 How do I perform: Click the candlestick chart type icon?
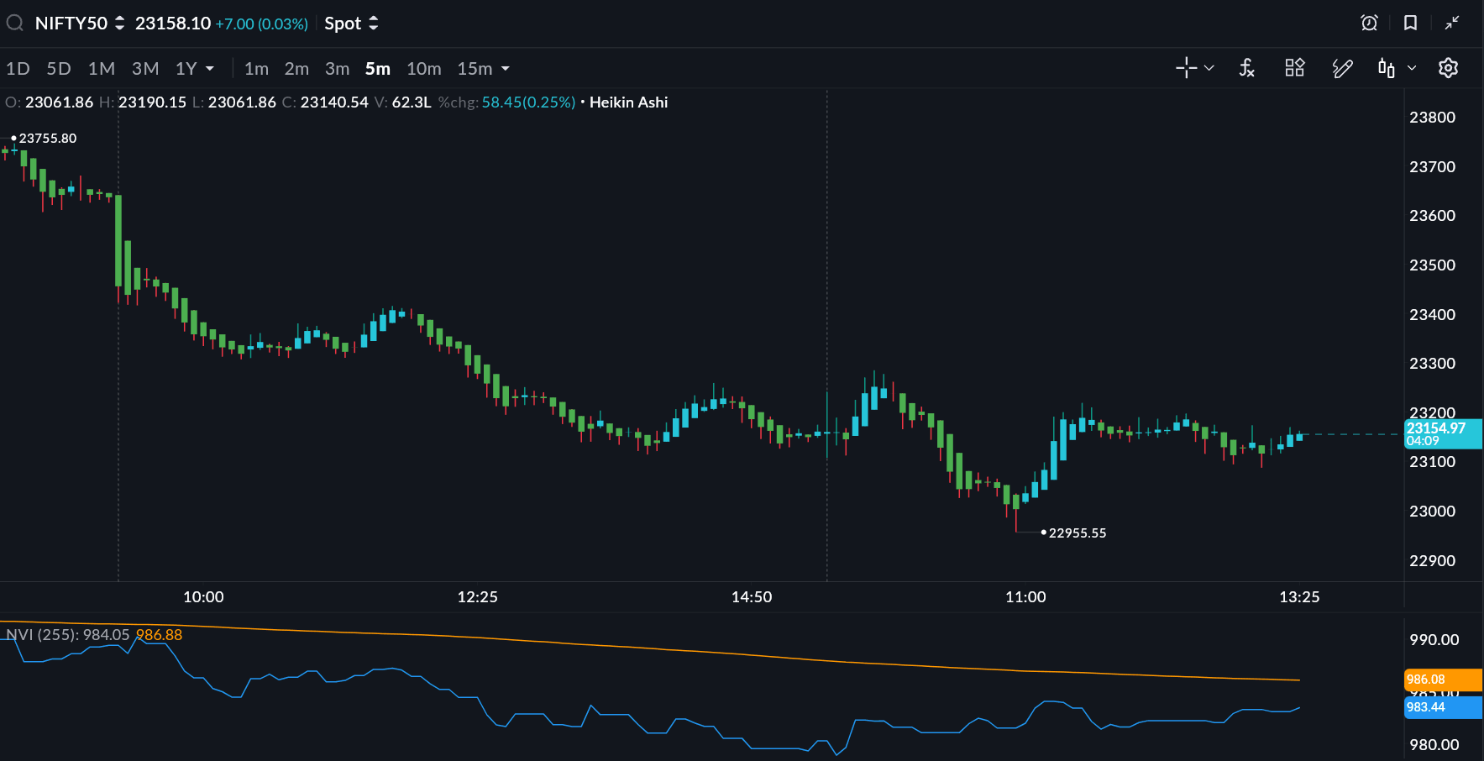pyautogui.click(x=1386, y=68)
